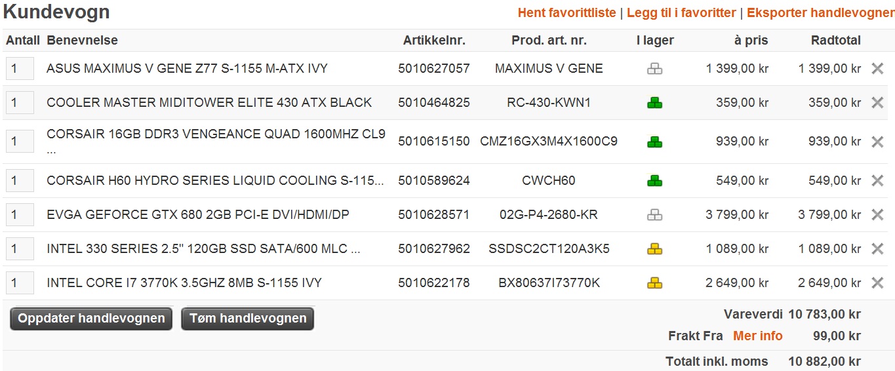Click grey stock icon for EVGA GTX 680
Viewport: 895px width, 371px height.
[x=654, y=214]
